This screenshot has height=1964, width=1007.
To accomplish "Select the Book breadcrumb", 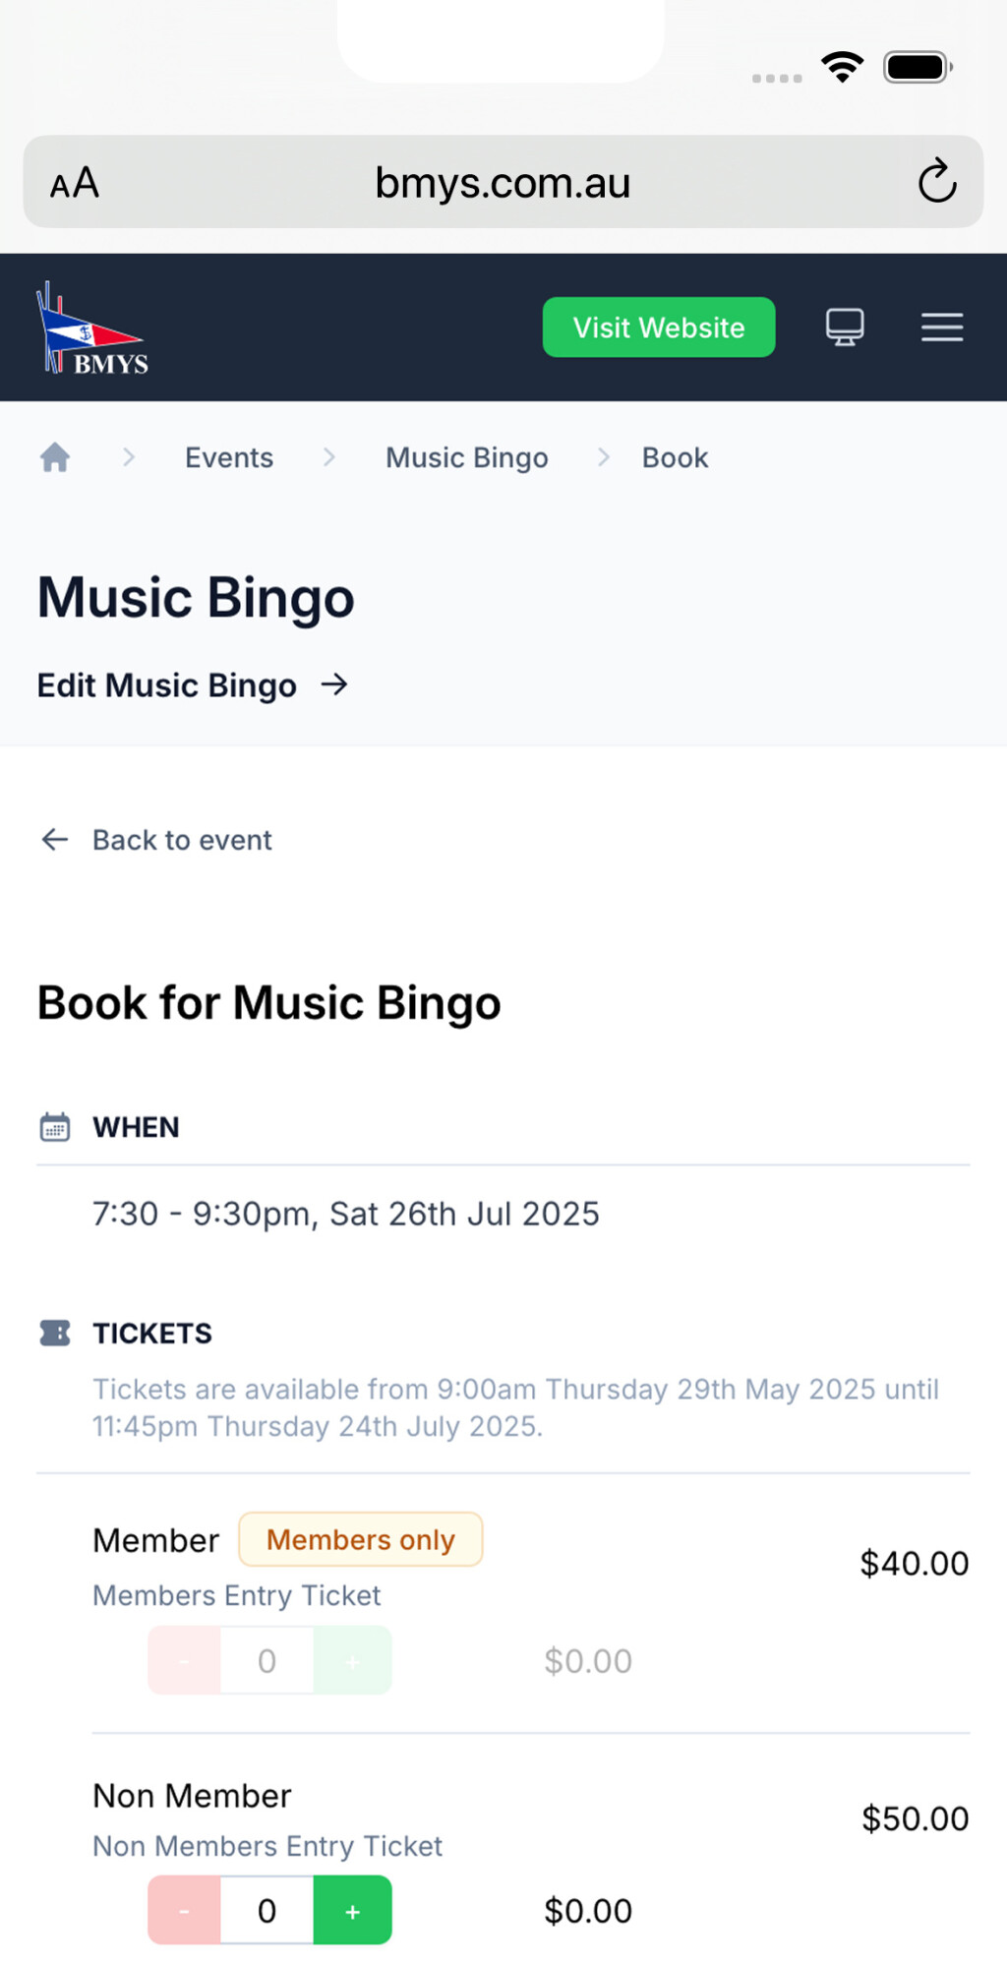I will tap(675, 457).
